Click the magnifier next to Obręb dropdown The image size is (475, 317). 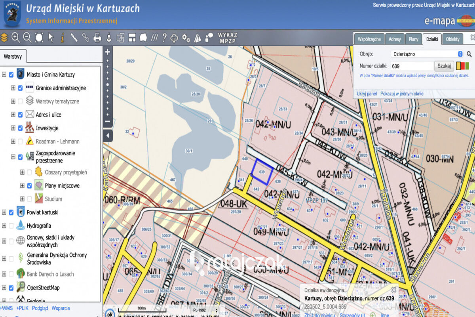point(469,54)
